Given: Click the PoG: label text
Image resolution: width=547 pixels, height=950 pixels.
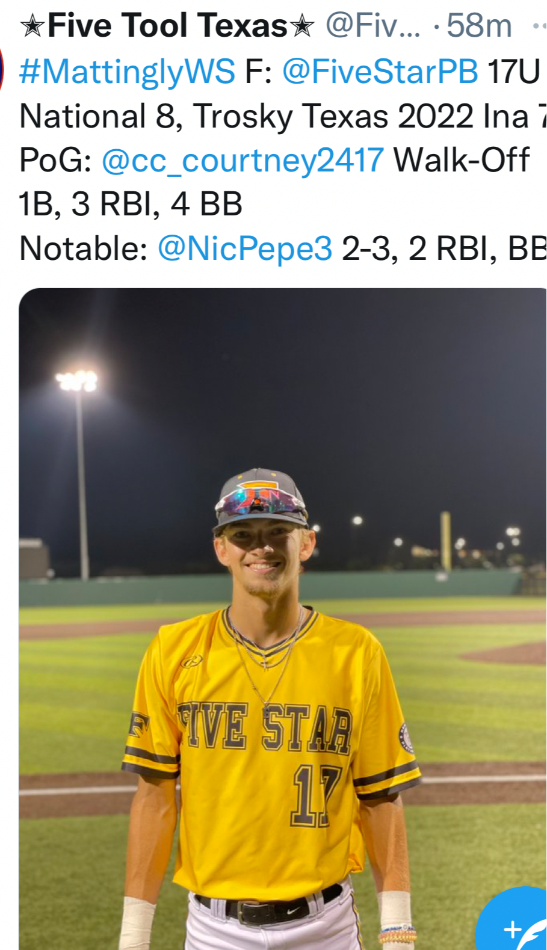Looking at the screenshot, I should (x=55, y=160).
